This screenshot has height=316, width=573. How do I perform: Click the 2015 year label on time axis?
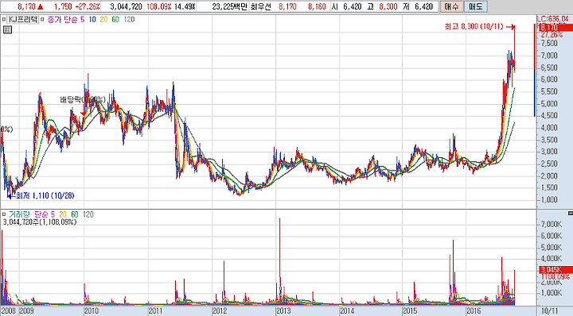pos(410,311)
